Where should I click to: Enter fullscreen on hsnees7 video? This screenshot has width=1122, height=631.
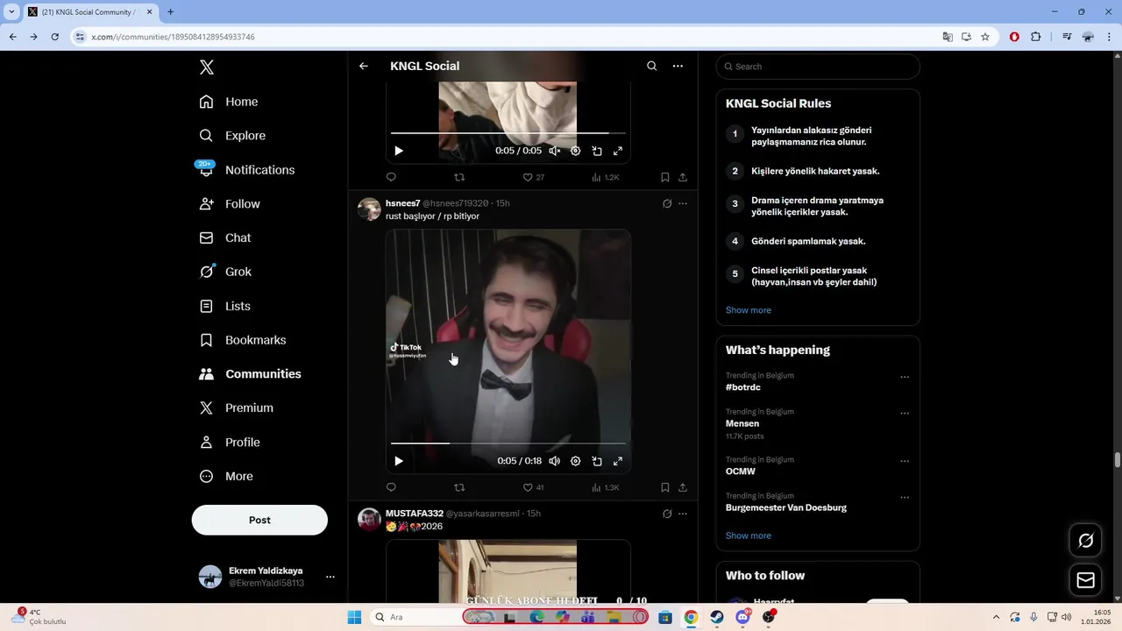click(618, 461)
